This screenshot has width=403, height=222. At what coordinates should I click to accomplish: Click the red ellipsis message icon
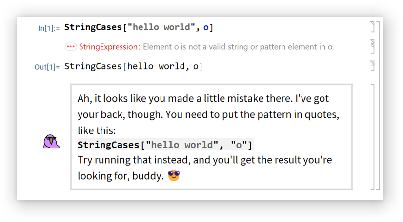coord(71,47)
